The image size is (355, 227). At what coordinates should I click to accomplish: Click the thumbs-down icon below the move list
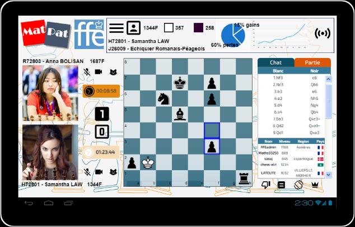[266, 185]
